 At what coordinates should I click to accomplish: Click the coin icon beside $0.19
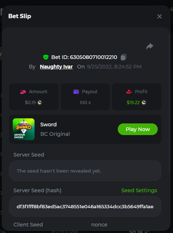pos(40,103)
